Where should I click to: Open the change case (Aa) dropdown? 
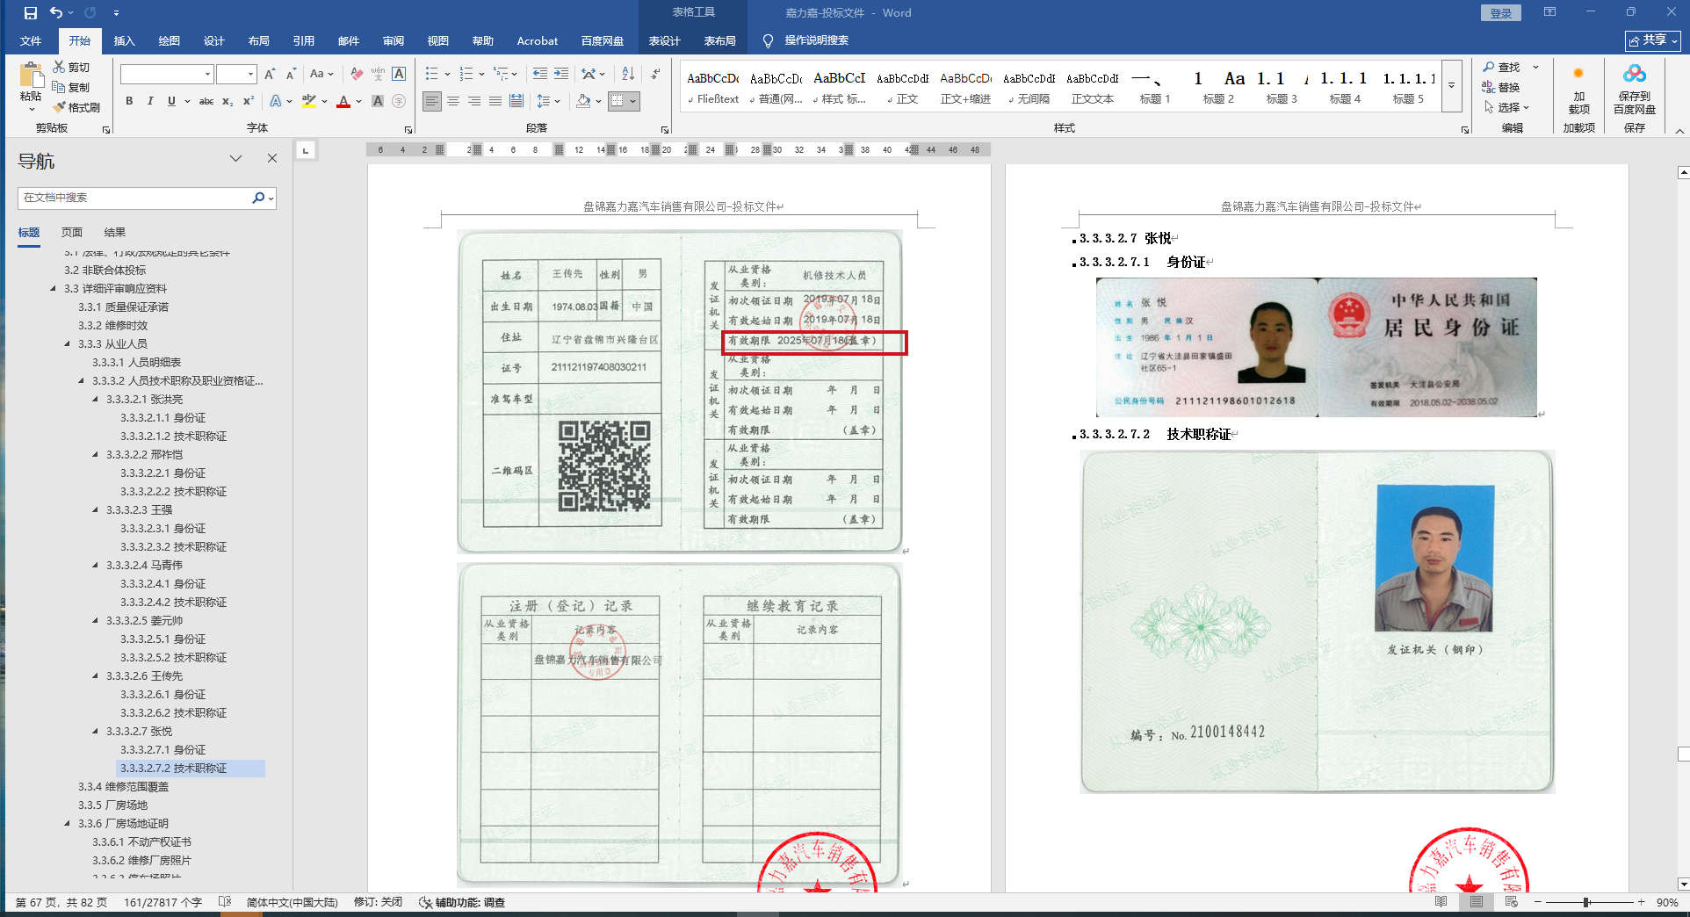tap(321, 74)
